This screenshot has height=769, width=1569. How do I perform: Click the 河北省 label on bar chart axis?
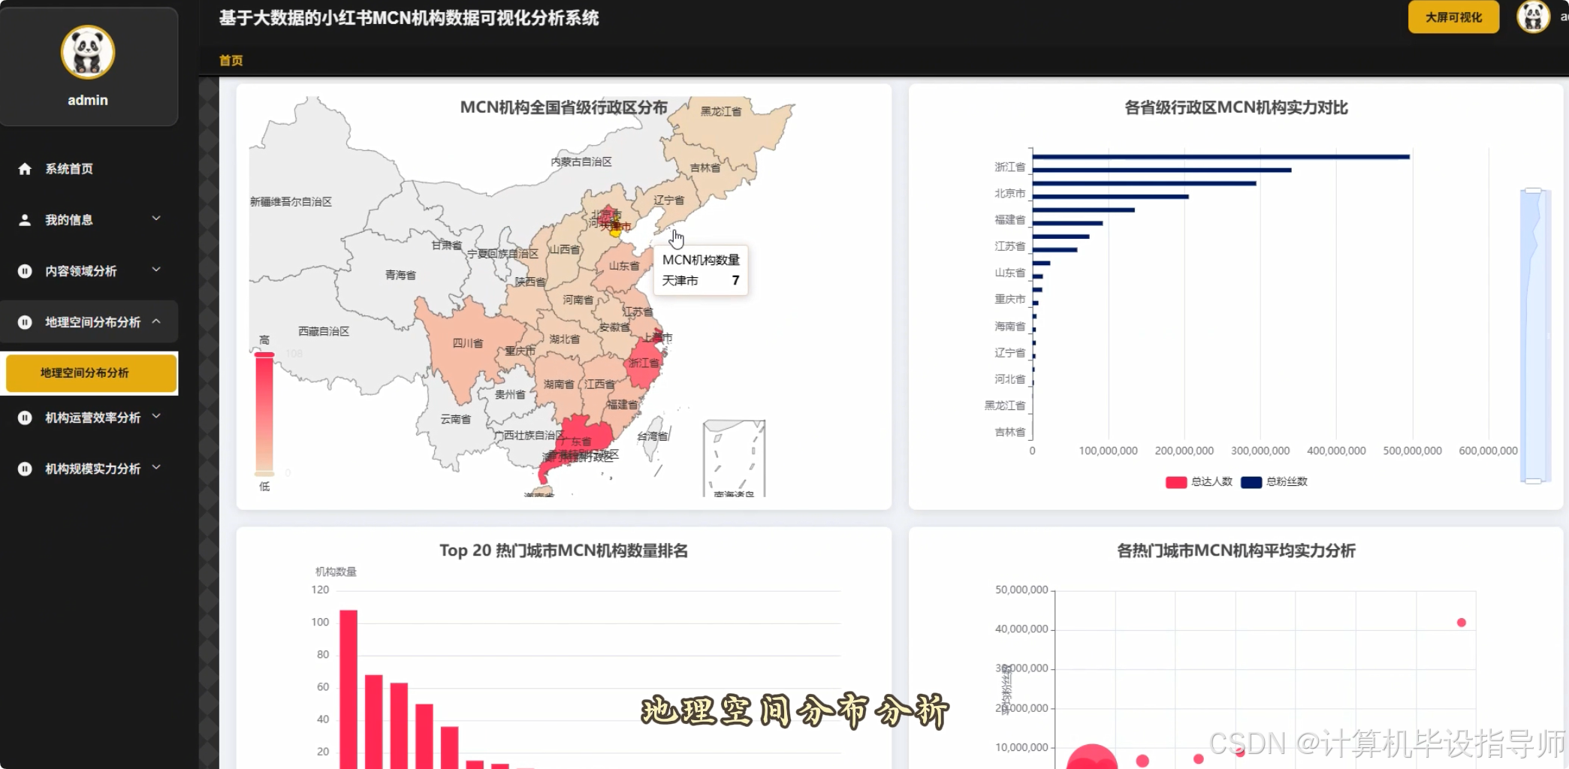[1009, 379]
